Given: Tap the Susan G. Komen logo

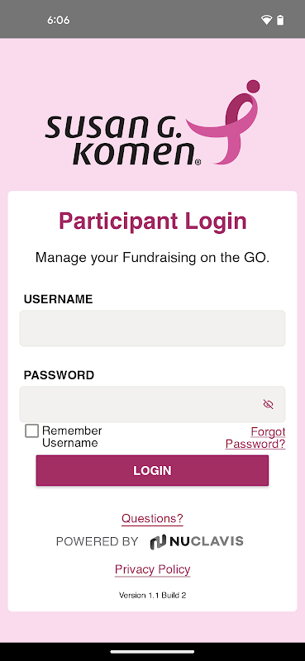Looking at the screenshot, I should (152, 122).
